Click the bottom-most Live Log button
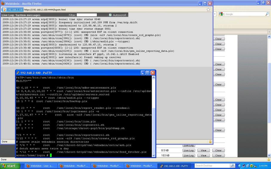This screenshot has height=169, width=271. (x=189, y=156)
